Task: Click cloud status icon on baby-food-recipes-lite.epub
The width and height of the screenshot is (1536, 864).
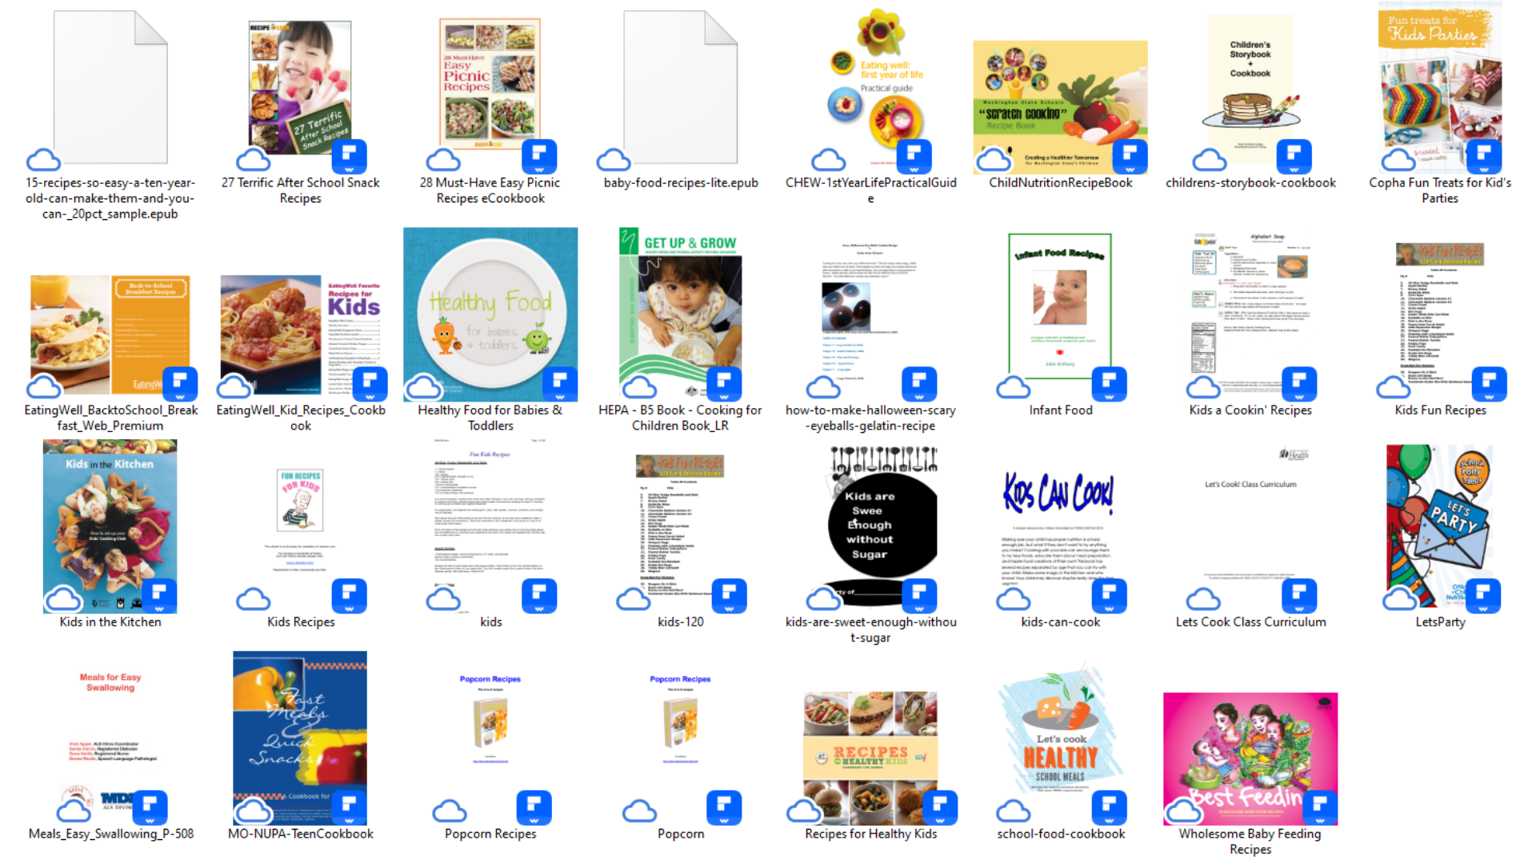Action: 614,160
